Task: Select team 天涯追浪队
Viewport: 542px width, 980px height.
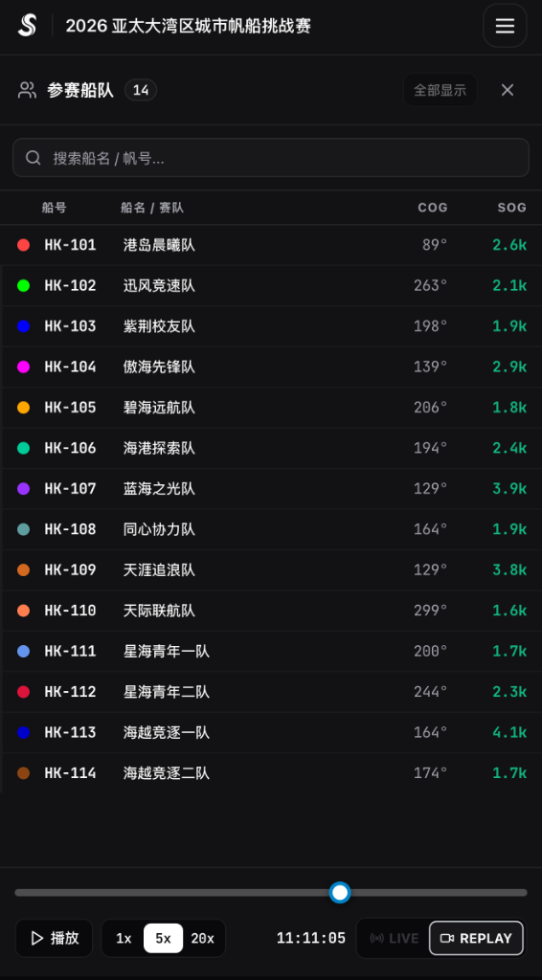Action: pos(159,570)
